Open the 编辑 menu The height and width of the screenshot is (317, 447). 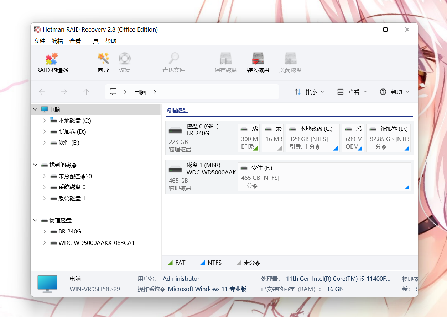(x=57, y=41)
